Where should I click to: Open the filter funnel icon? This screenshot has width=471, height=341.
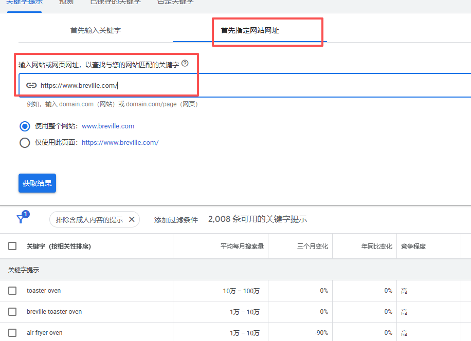pyautogui.click(x=21, y=219)
